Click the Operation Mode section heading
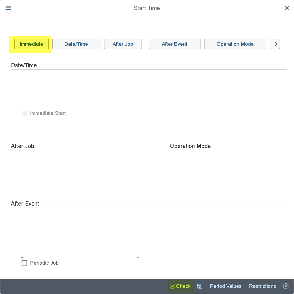 click(x=190, y=146)
